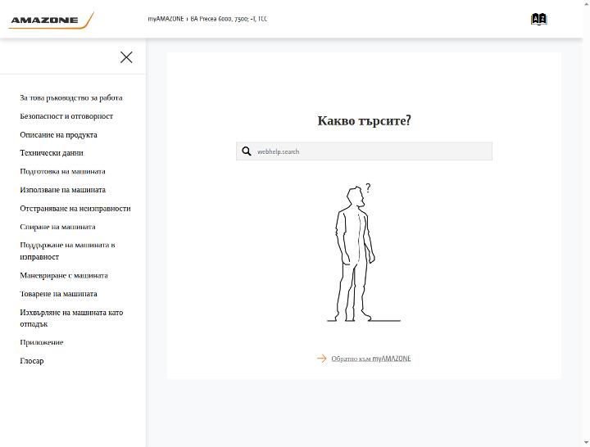Click the page vertical scrollbar

pyautogui.click(x=586, y=223)
